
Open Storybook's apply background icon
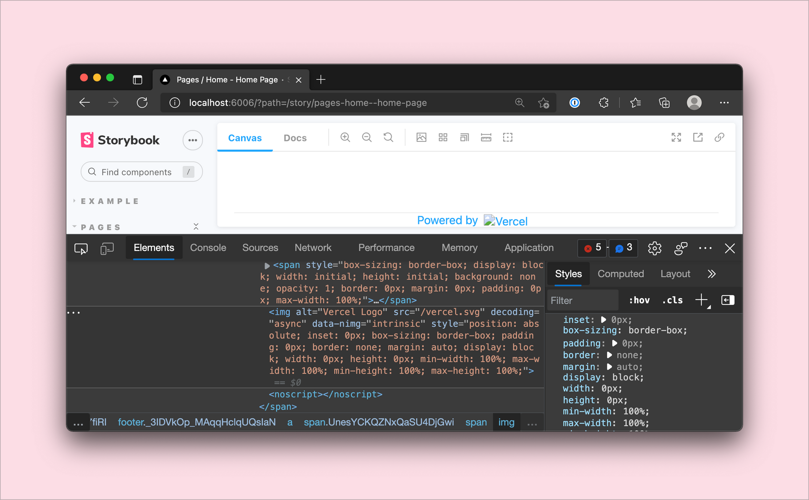click(x=421, y=137)
